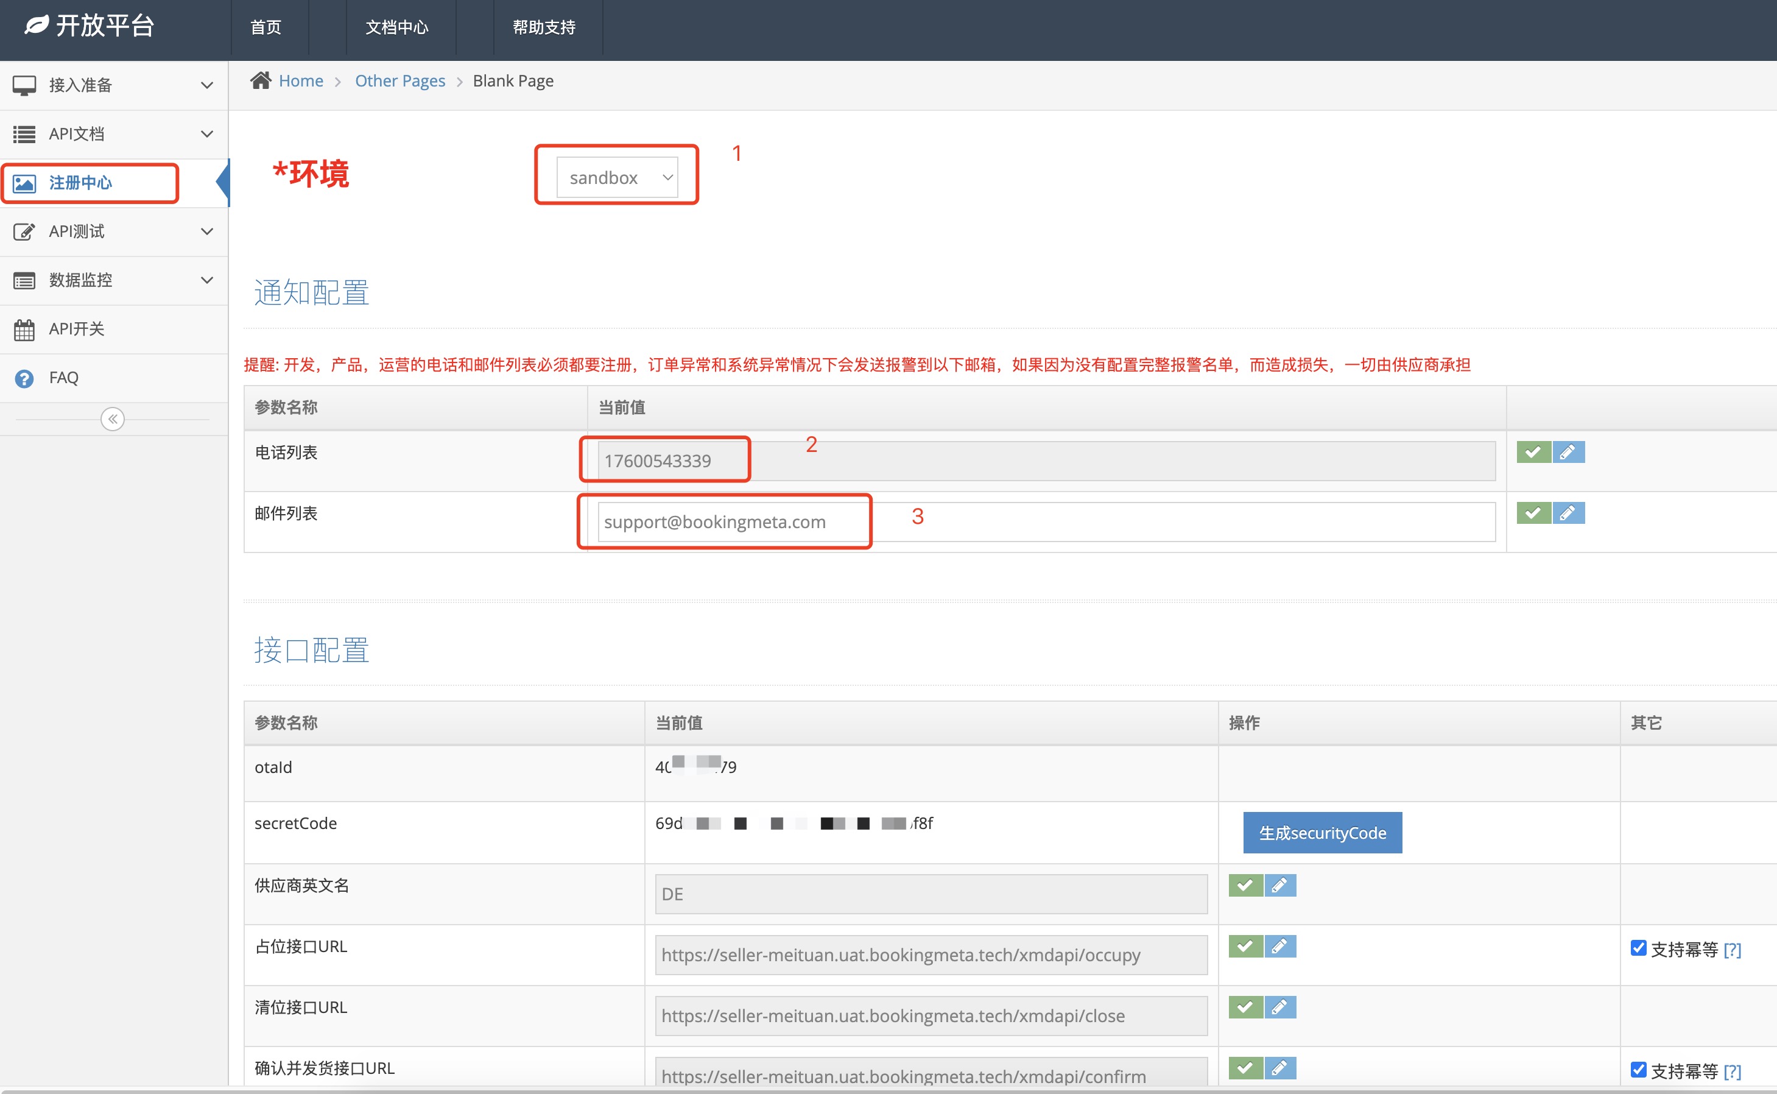
Task: Open the sandbox environment dropdown
Action: pyautogui.click(x=617, y=177)
